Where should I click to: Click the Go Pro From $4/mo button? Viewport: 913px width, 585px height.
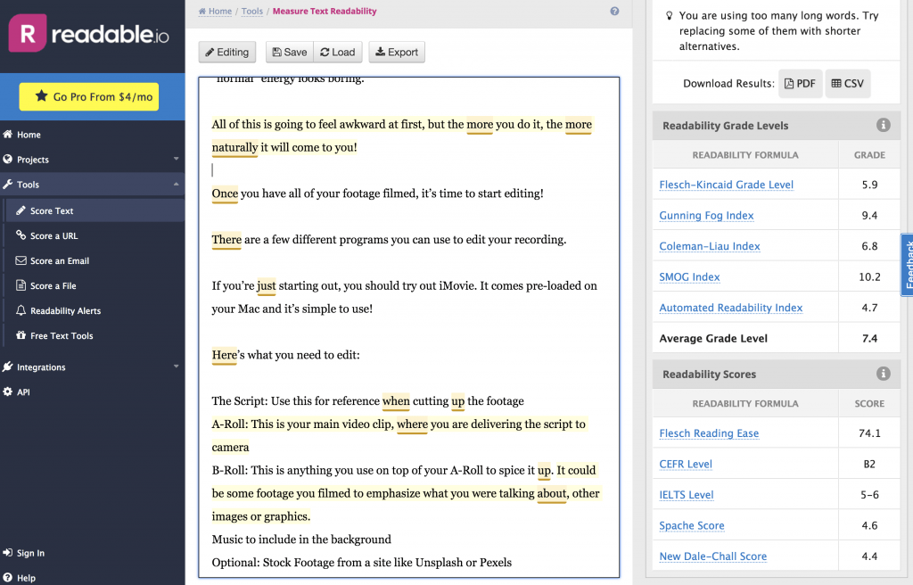pyautogui.click(x=89, y=96)
